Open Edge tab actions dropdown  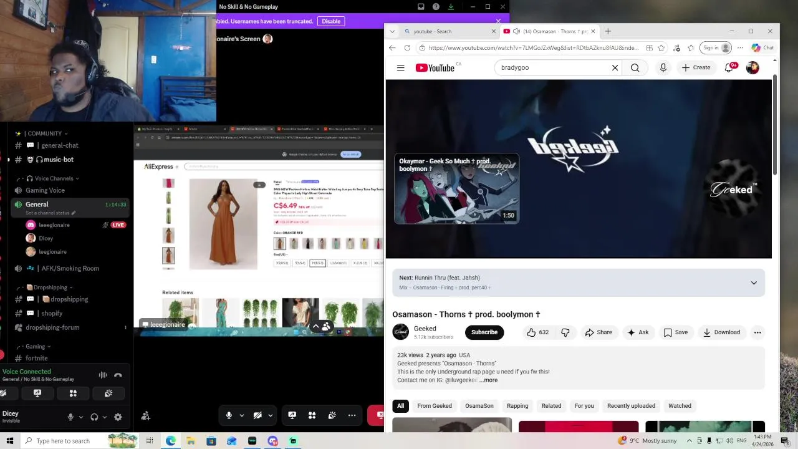[392, 31]
